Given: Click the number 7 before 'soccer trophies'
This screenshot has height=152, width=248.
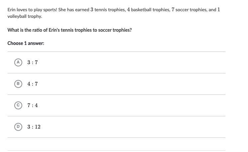Looking at the screenshot, I should (173, 10).
